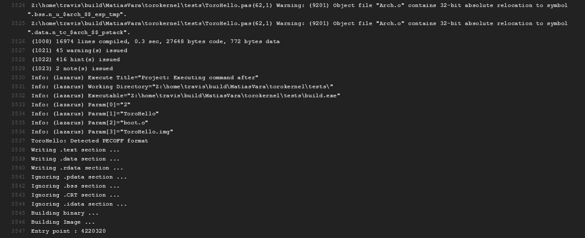Click line number 3547

(x=18, y=231)
